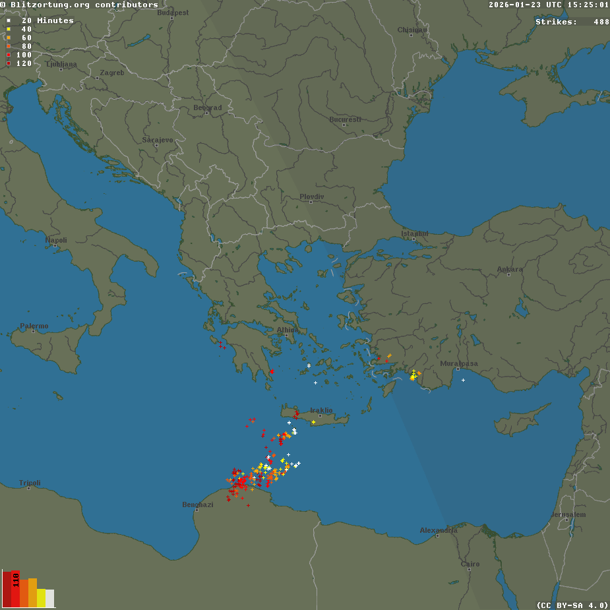
Task: Click the Palermo city label
Action: tap(34, 326)
